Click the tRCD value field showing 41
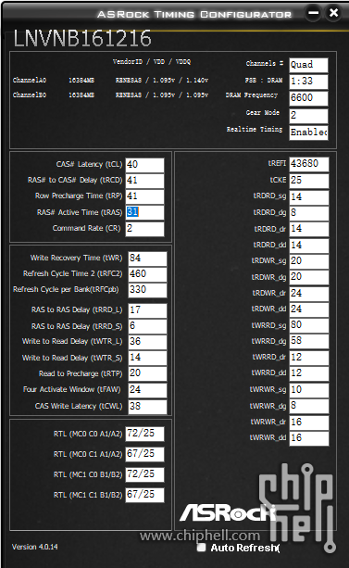 pos(144,181)
